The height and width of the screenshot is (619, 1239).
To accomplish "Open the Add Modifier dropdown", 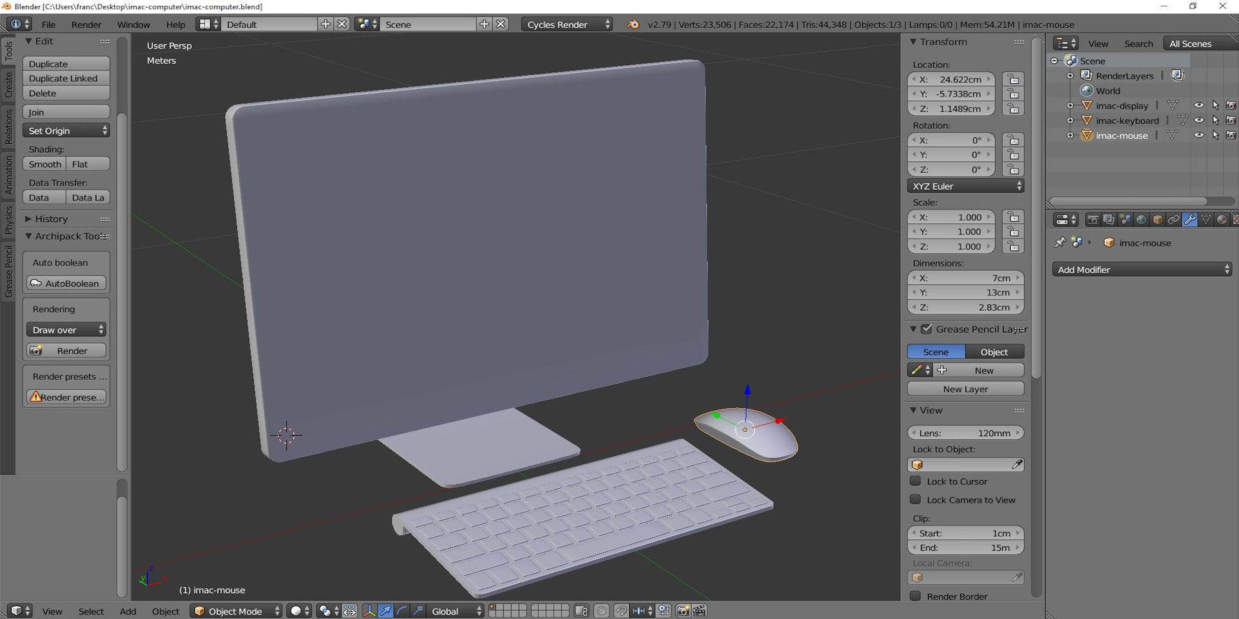I will 1142,270.
